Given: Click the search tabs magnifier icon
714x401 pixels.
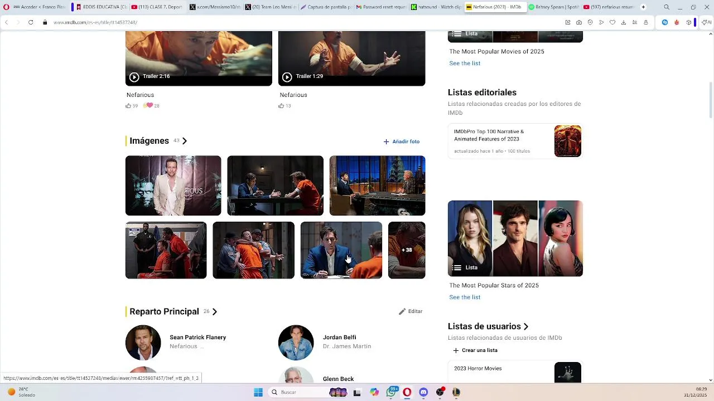Looking at the screenshot, I should (x=667, y=7).
